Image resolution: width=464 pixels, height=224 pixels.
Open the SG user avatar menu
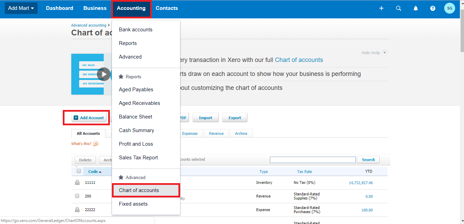[x=450, y=8]
